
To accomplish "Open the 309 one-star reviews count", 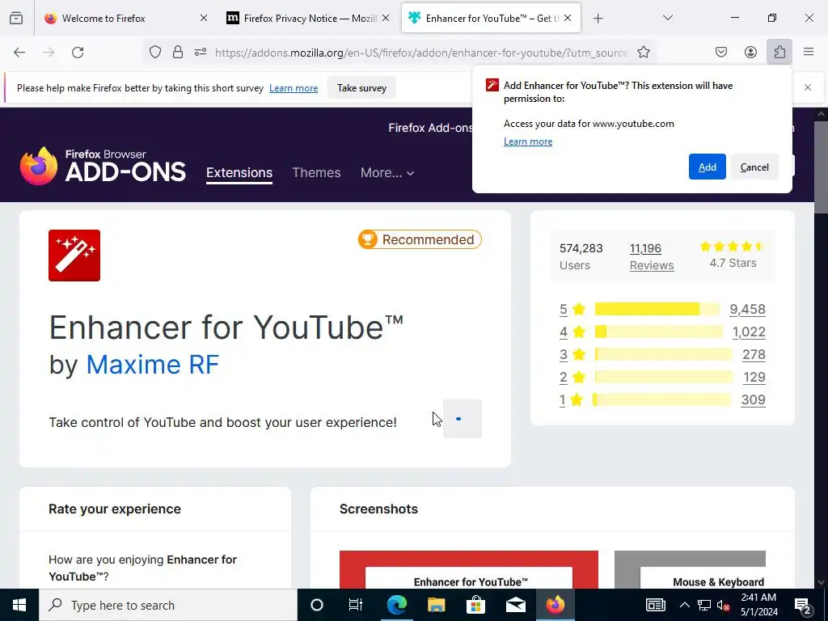I will point(753,399).
